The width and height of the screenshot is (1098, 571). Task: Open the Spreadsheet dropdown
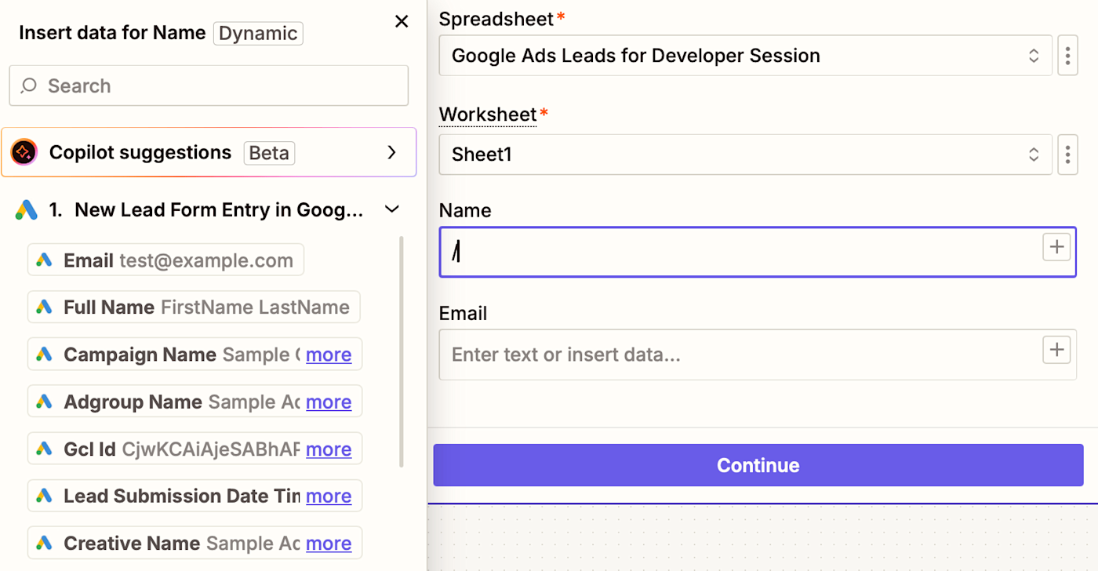pyautogui.click(x=745, y=56)
